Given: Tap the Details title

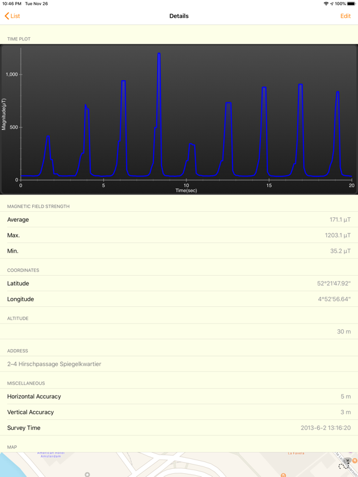Looking at the screenshot, I should pos(179,16).
